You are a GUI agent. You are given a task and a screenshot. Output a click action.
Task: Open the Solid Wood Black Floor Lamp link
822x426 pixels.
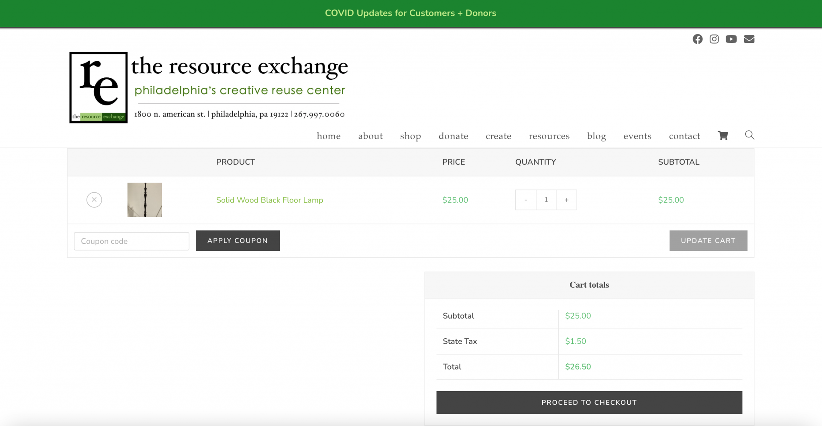point(269,200)
